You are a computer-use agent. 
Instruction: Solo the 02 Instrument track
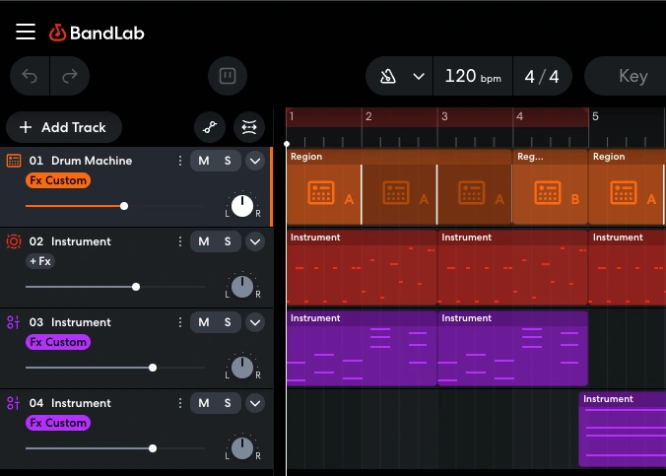coord(228,241)
